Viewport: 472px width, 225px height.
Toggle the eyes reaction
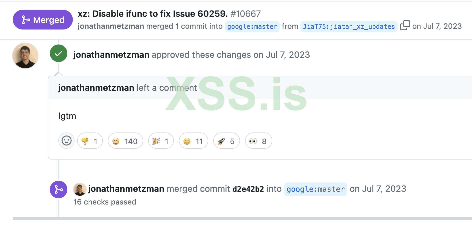(258, 141)
